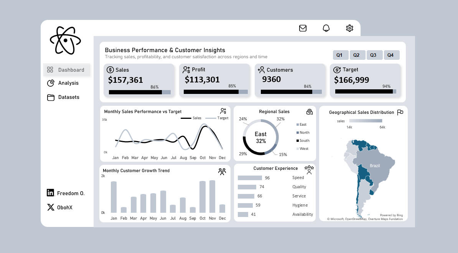
Task: Enable the Q4 quarter filter
Action: pyautogui.click(x=391, y=55)
